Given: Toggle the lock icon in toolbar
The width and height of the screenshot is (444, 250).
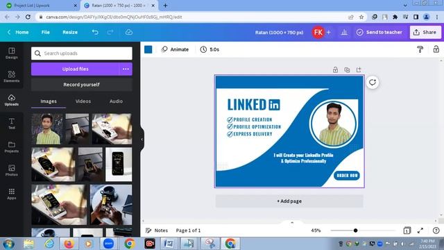Looking at the screenshot, I should [x=436, y=49].
